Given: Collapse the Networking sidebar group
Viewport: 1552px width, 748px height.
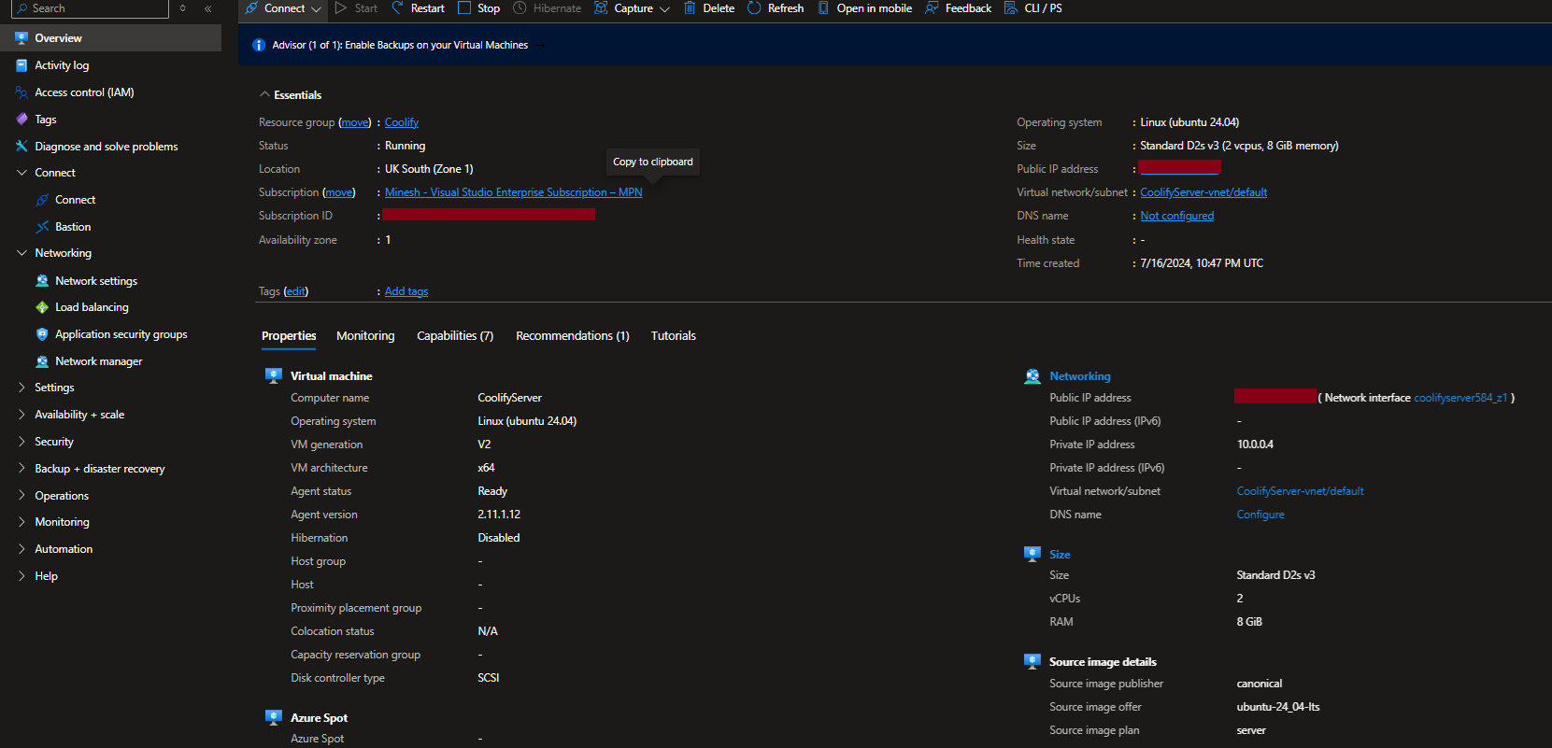Looking at the screenshot, I should click(21, 253).
